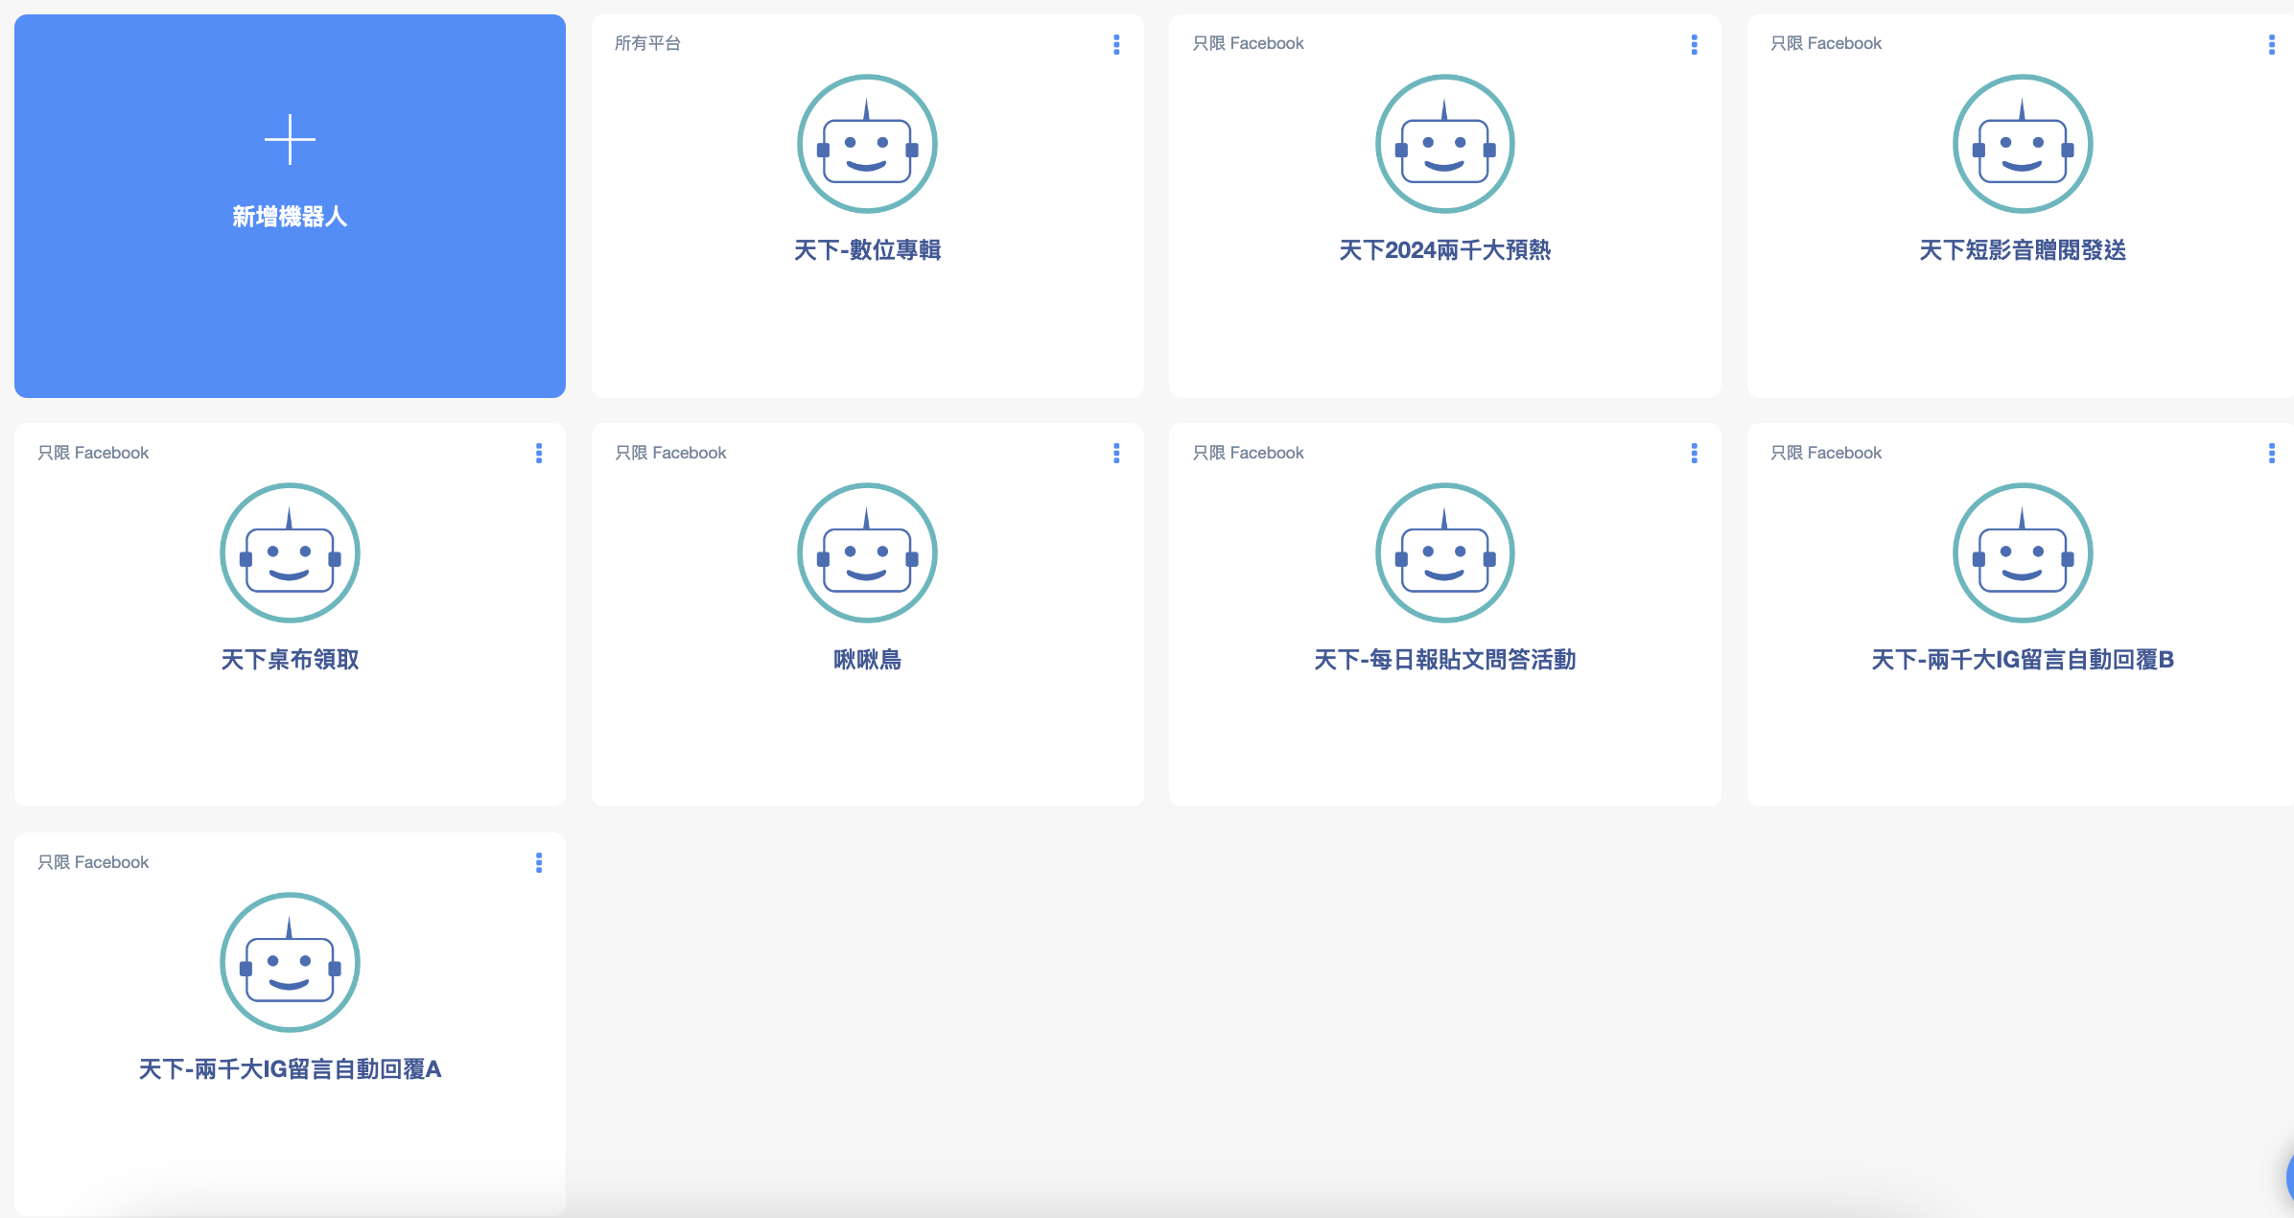This screenshot has height=1218, width=2294.
Task: Click the robot icon of 啾啾鳥
Action: click(x=868, y=553)
